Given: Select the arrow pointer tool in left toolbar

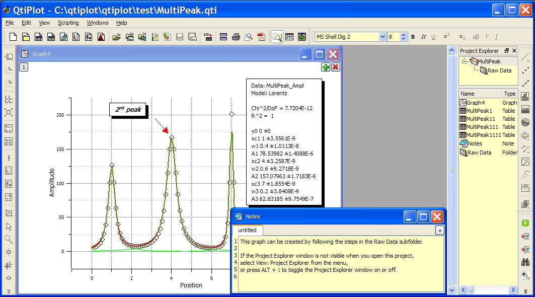Looking at the screenshot, I should tap(9, 227).
